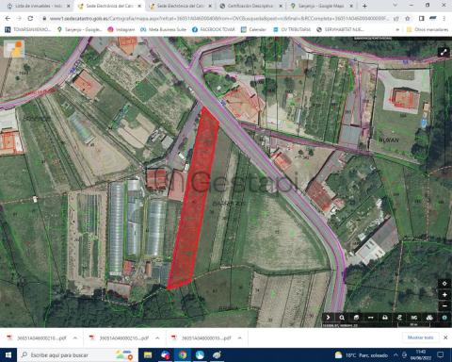Click the sedecatastro URL address bar
The width and height of the screenshot is (452, 362).
(219, 19)
